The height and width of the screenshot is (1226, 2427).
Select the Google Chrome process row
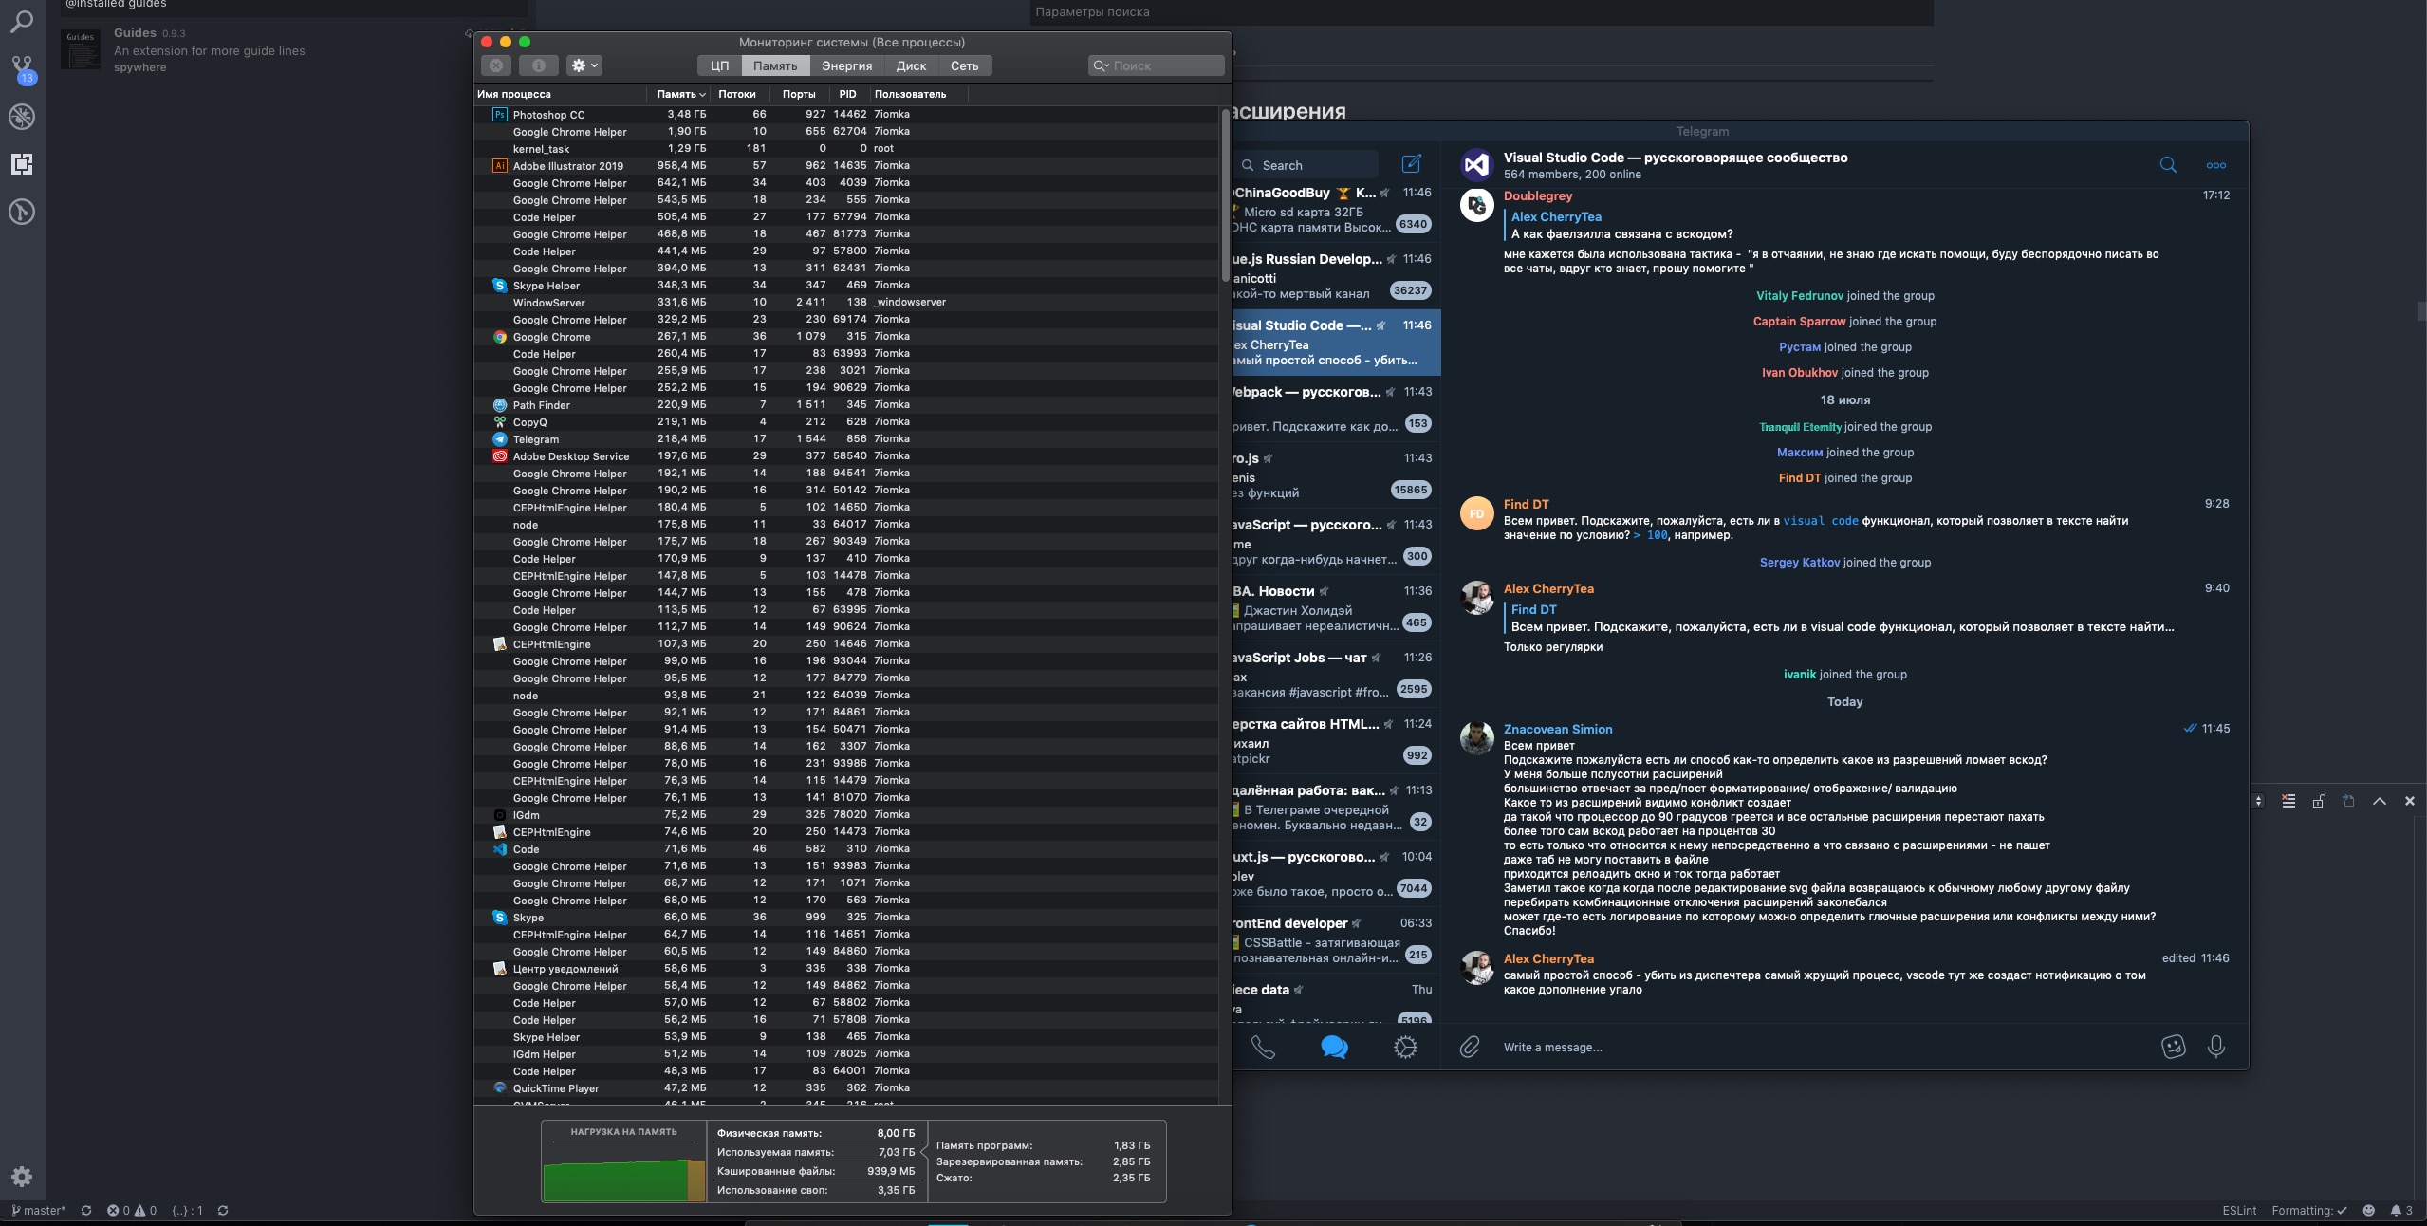tap(846, 336)
